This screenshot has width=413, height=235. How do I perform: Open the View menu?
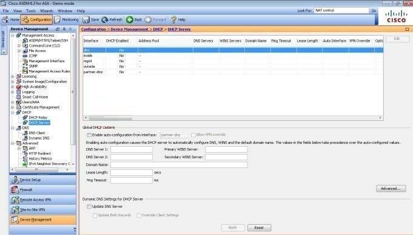click(18, 11)
